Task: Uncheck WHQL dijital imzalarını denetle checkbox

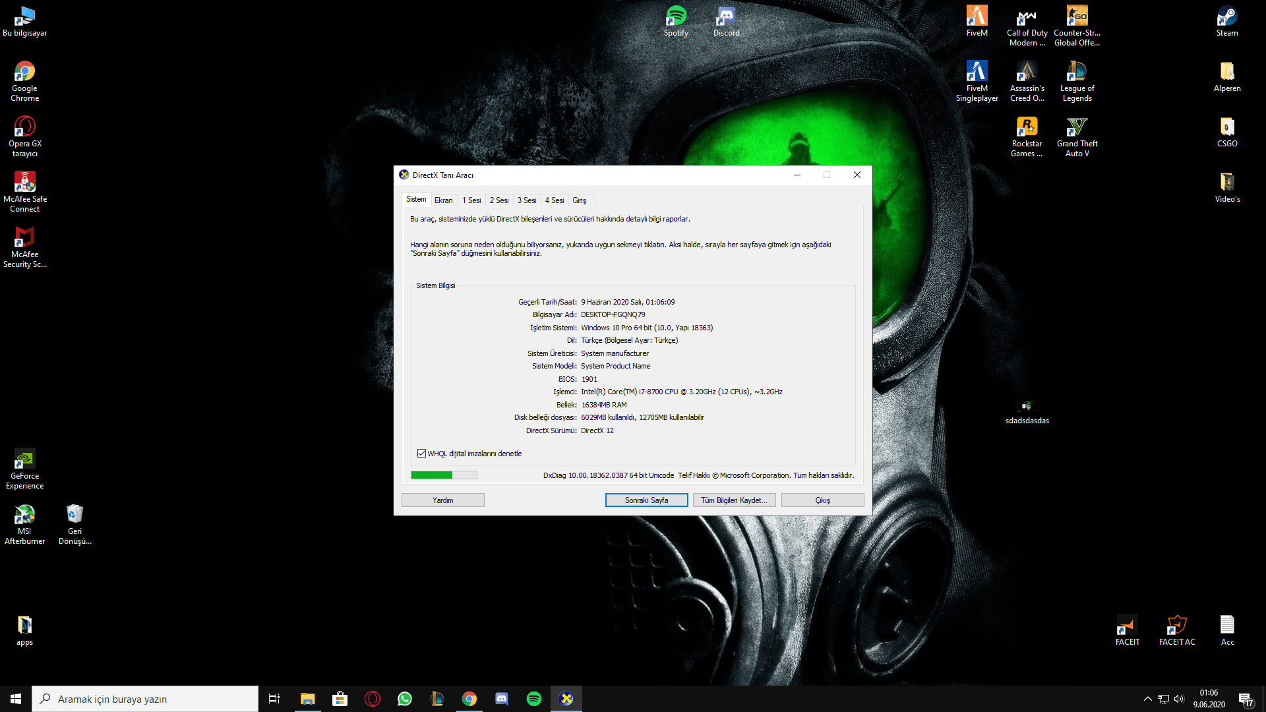Action: [421, 454]
